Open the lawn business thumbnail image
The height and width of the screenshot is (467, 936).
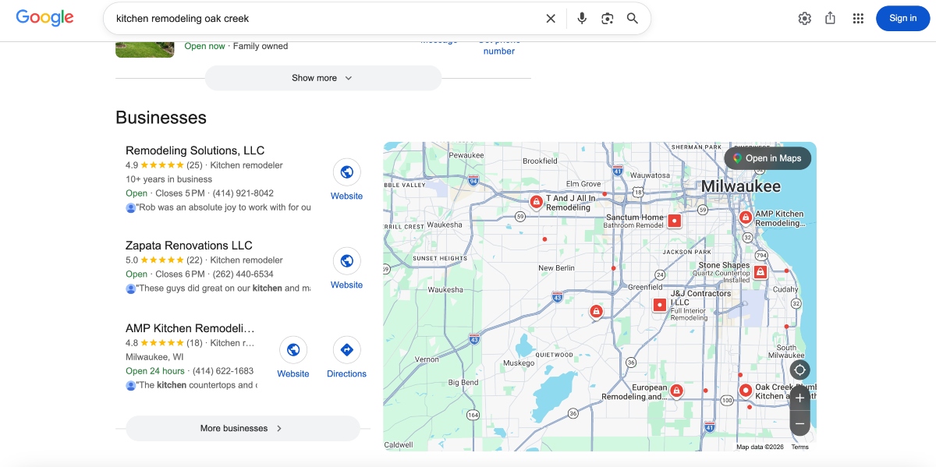145,49
